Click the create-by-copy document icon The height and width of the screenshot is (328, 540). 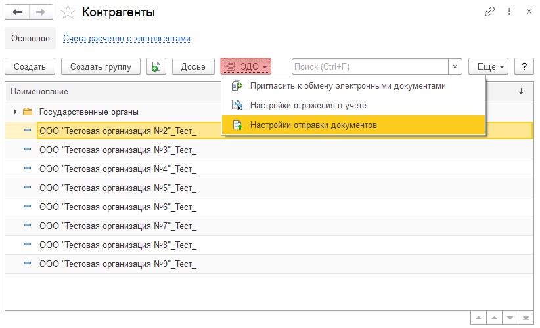[x=156, y=66]
